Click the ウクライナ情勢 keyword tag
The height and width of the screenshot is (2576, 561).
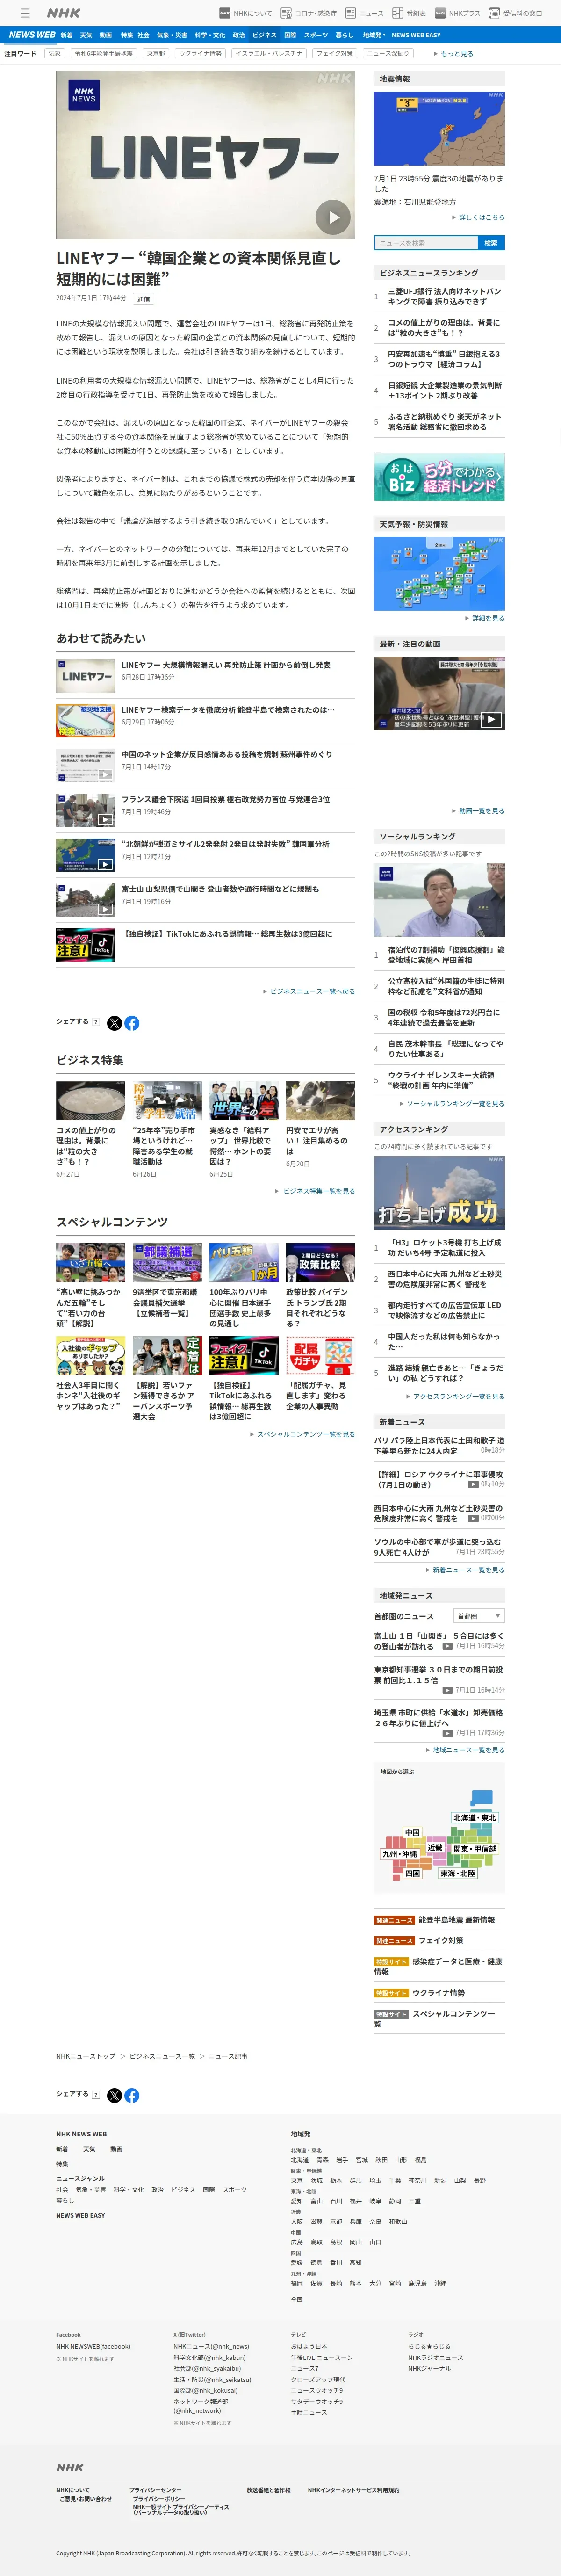point(200,53)
